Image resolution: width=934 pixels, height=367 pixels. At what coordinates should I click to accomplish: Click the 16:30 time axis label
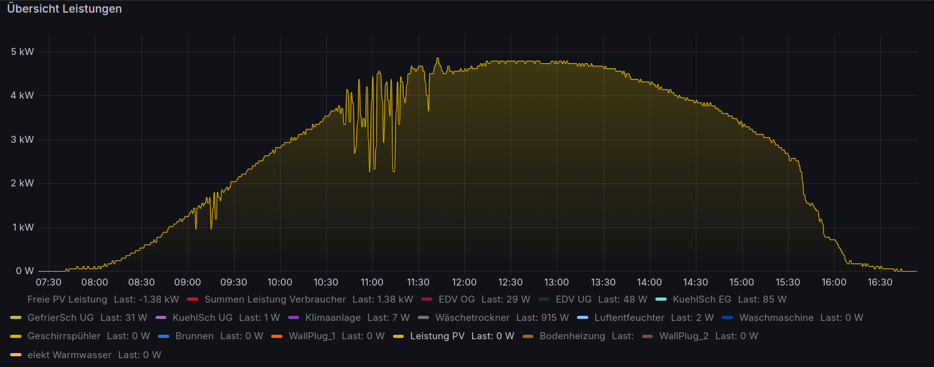[x=880, y=282]
